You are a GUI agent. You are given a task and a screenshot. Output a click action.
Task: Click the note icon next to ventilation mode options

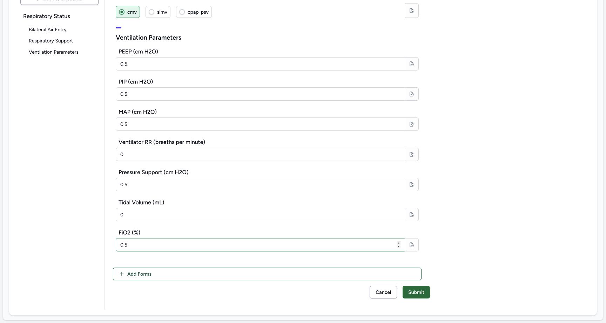[412, 11]
